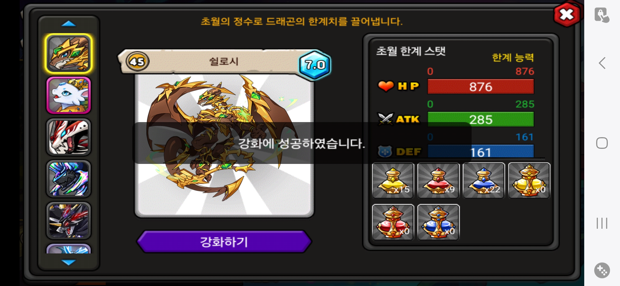Image resolution: width=620 pixels, height=286 pixels.
Task: Choose the dark horned dragon portrait
Action: [69, 221]
